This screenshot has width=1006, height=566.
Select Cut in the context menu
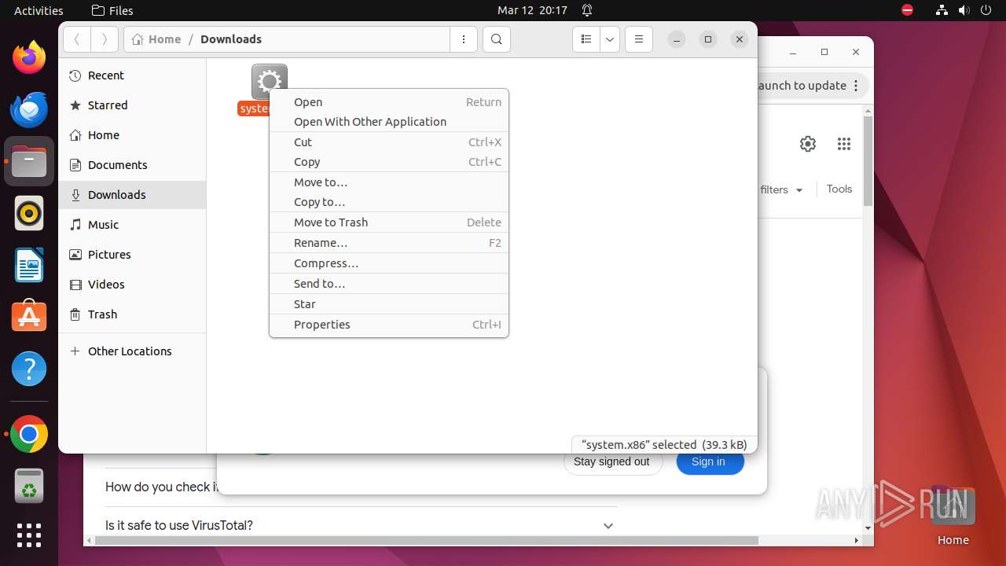coord(389,142)
